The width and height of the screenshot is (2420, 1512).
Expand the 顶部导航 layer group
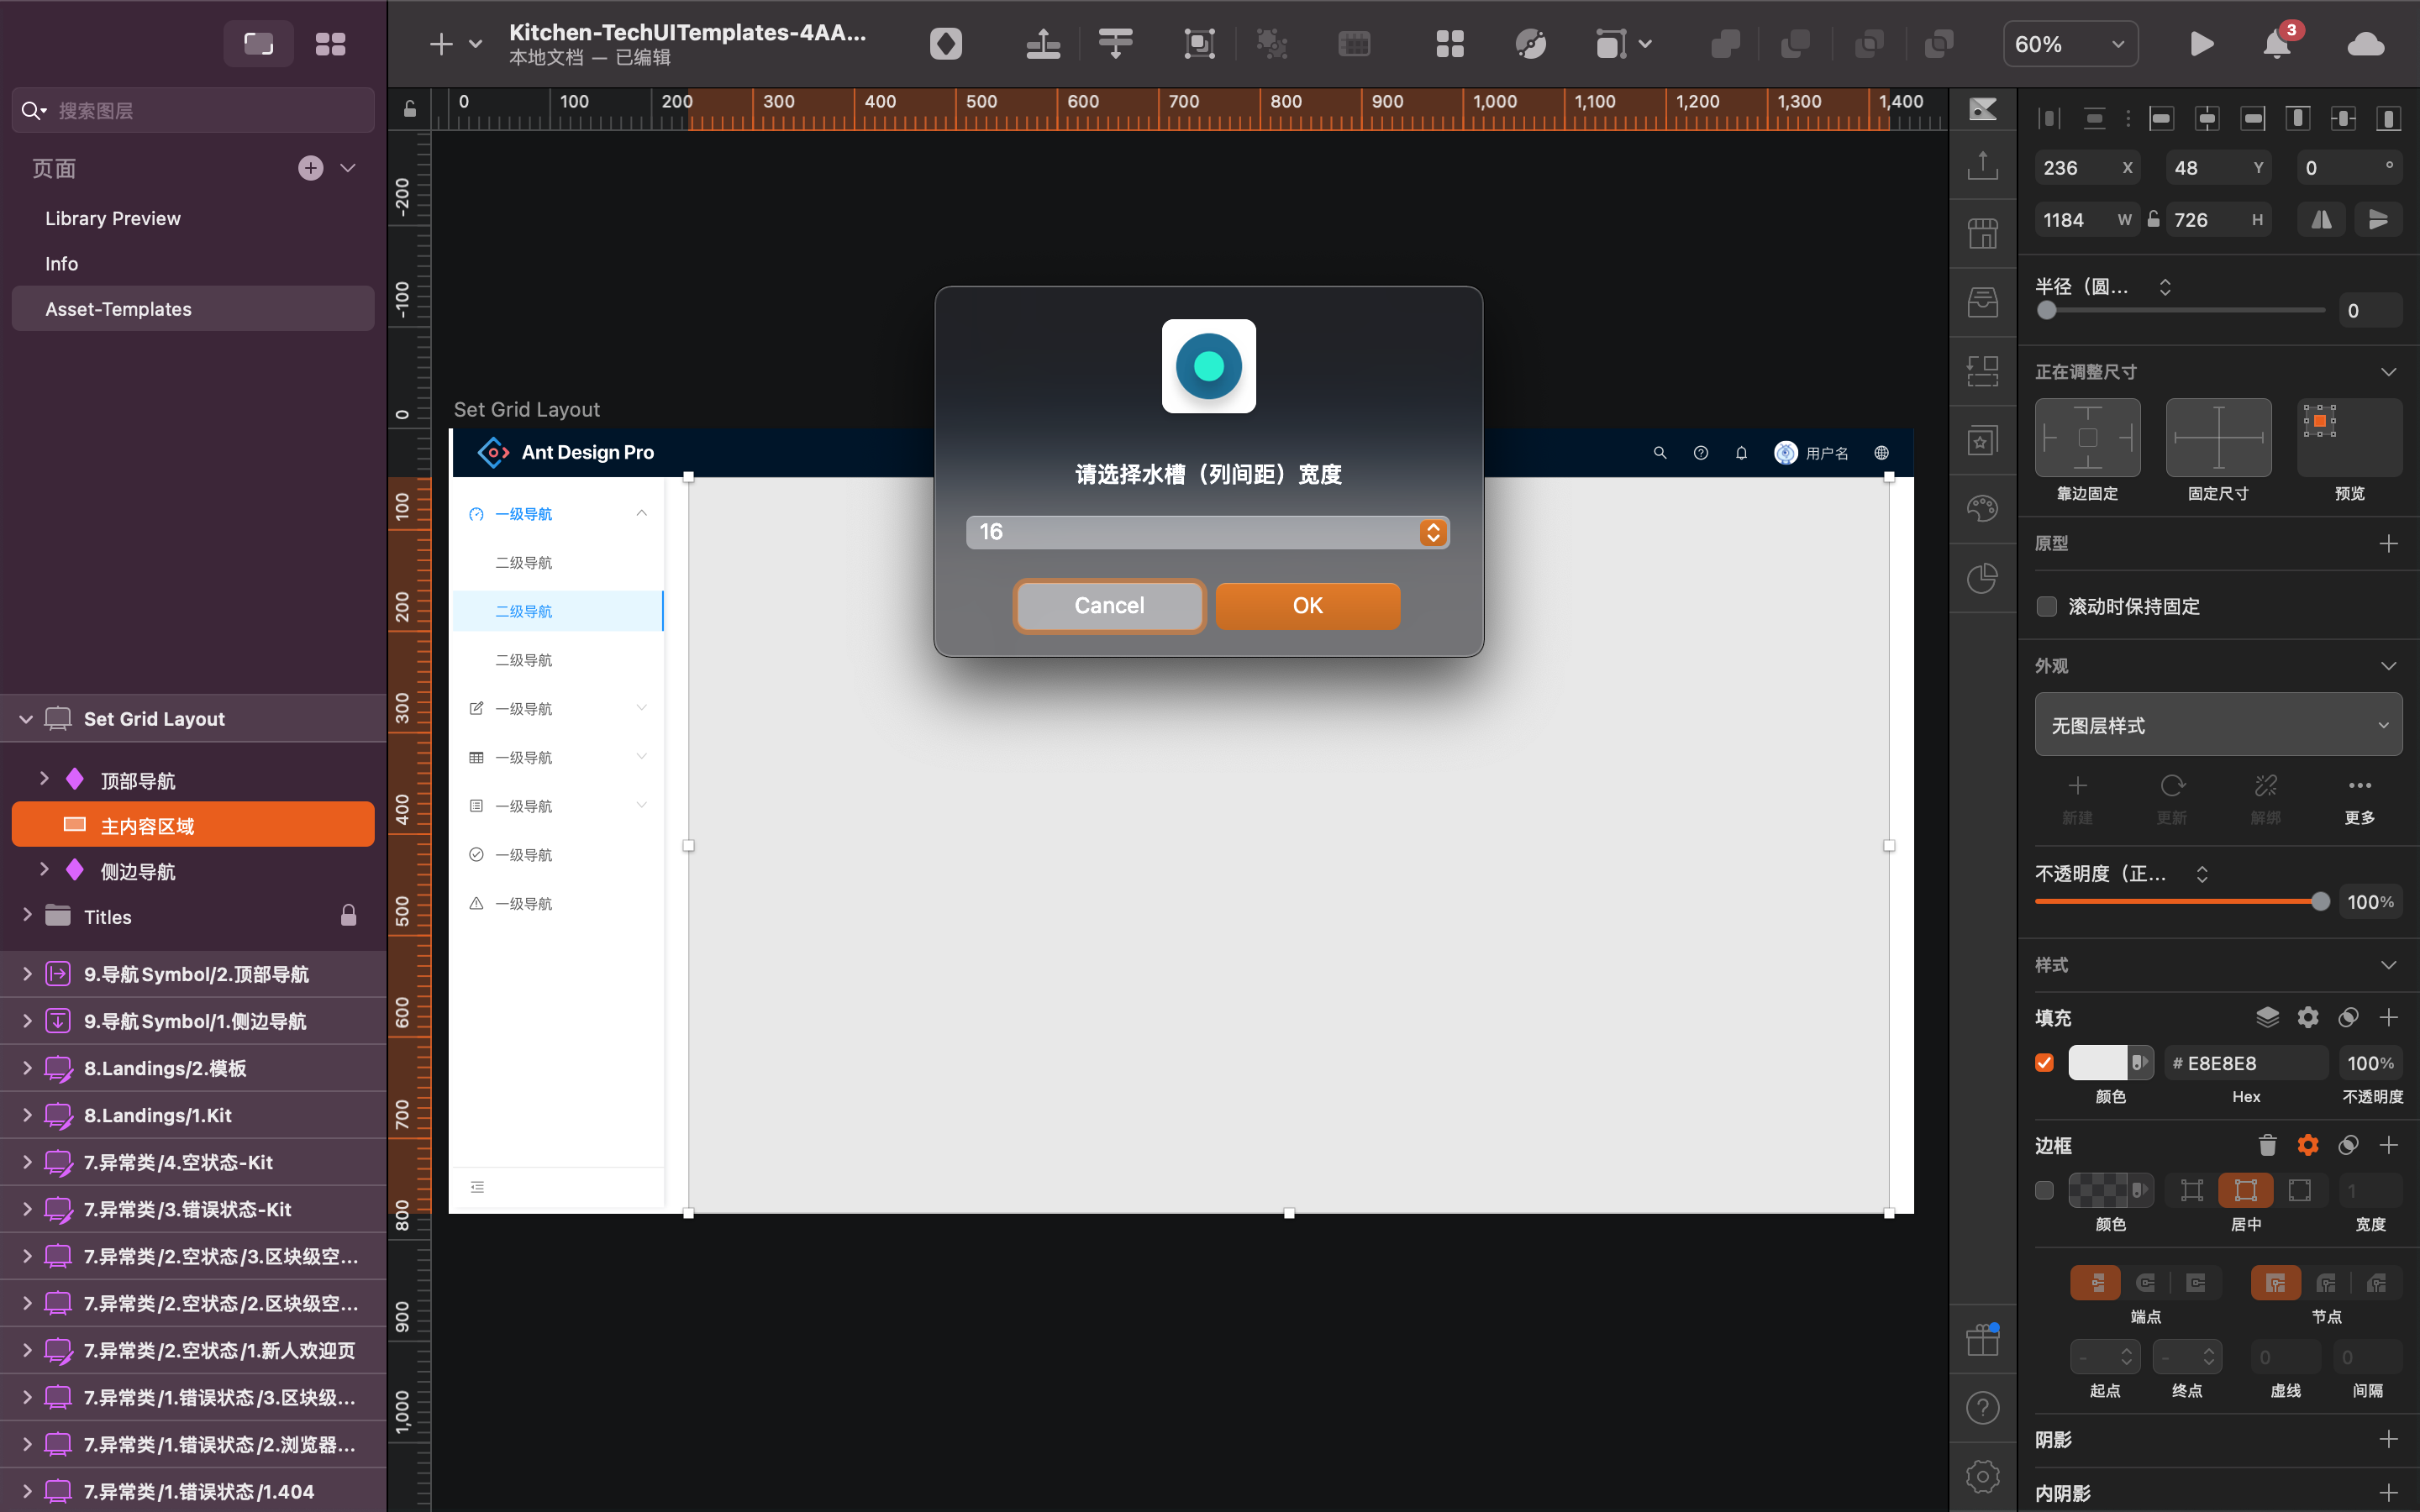(x=44, y=779)
